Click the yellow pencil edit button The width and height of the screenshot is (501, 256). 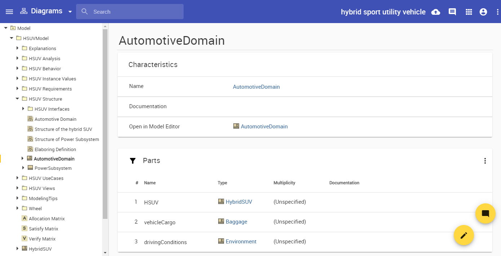point(463,235)
